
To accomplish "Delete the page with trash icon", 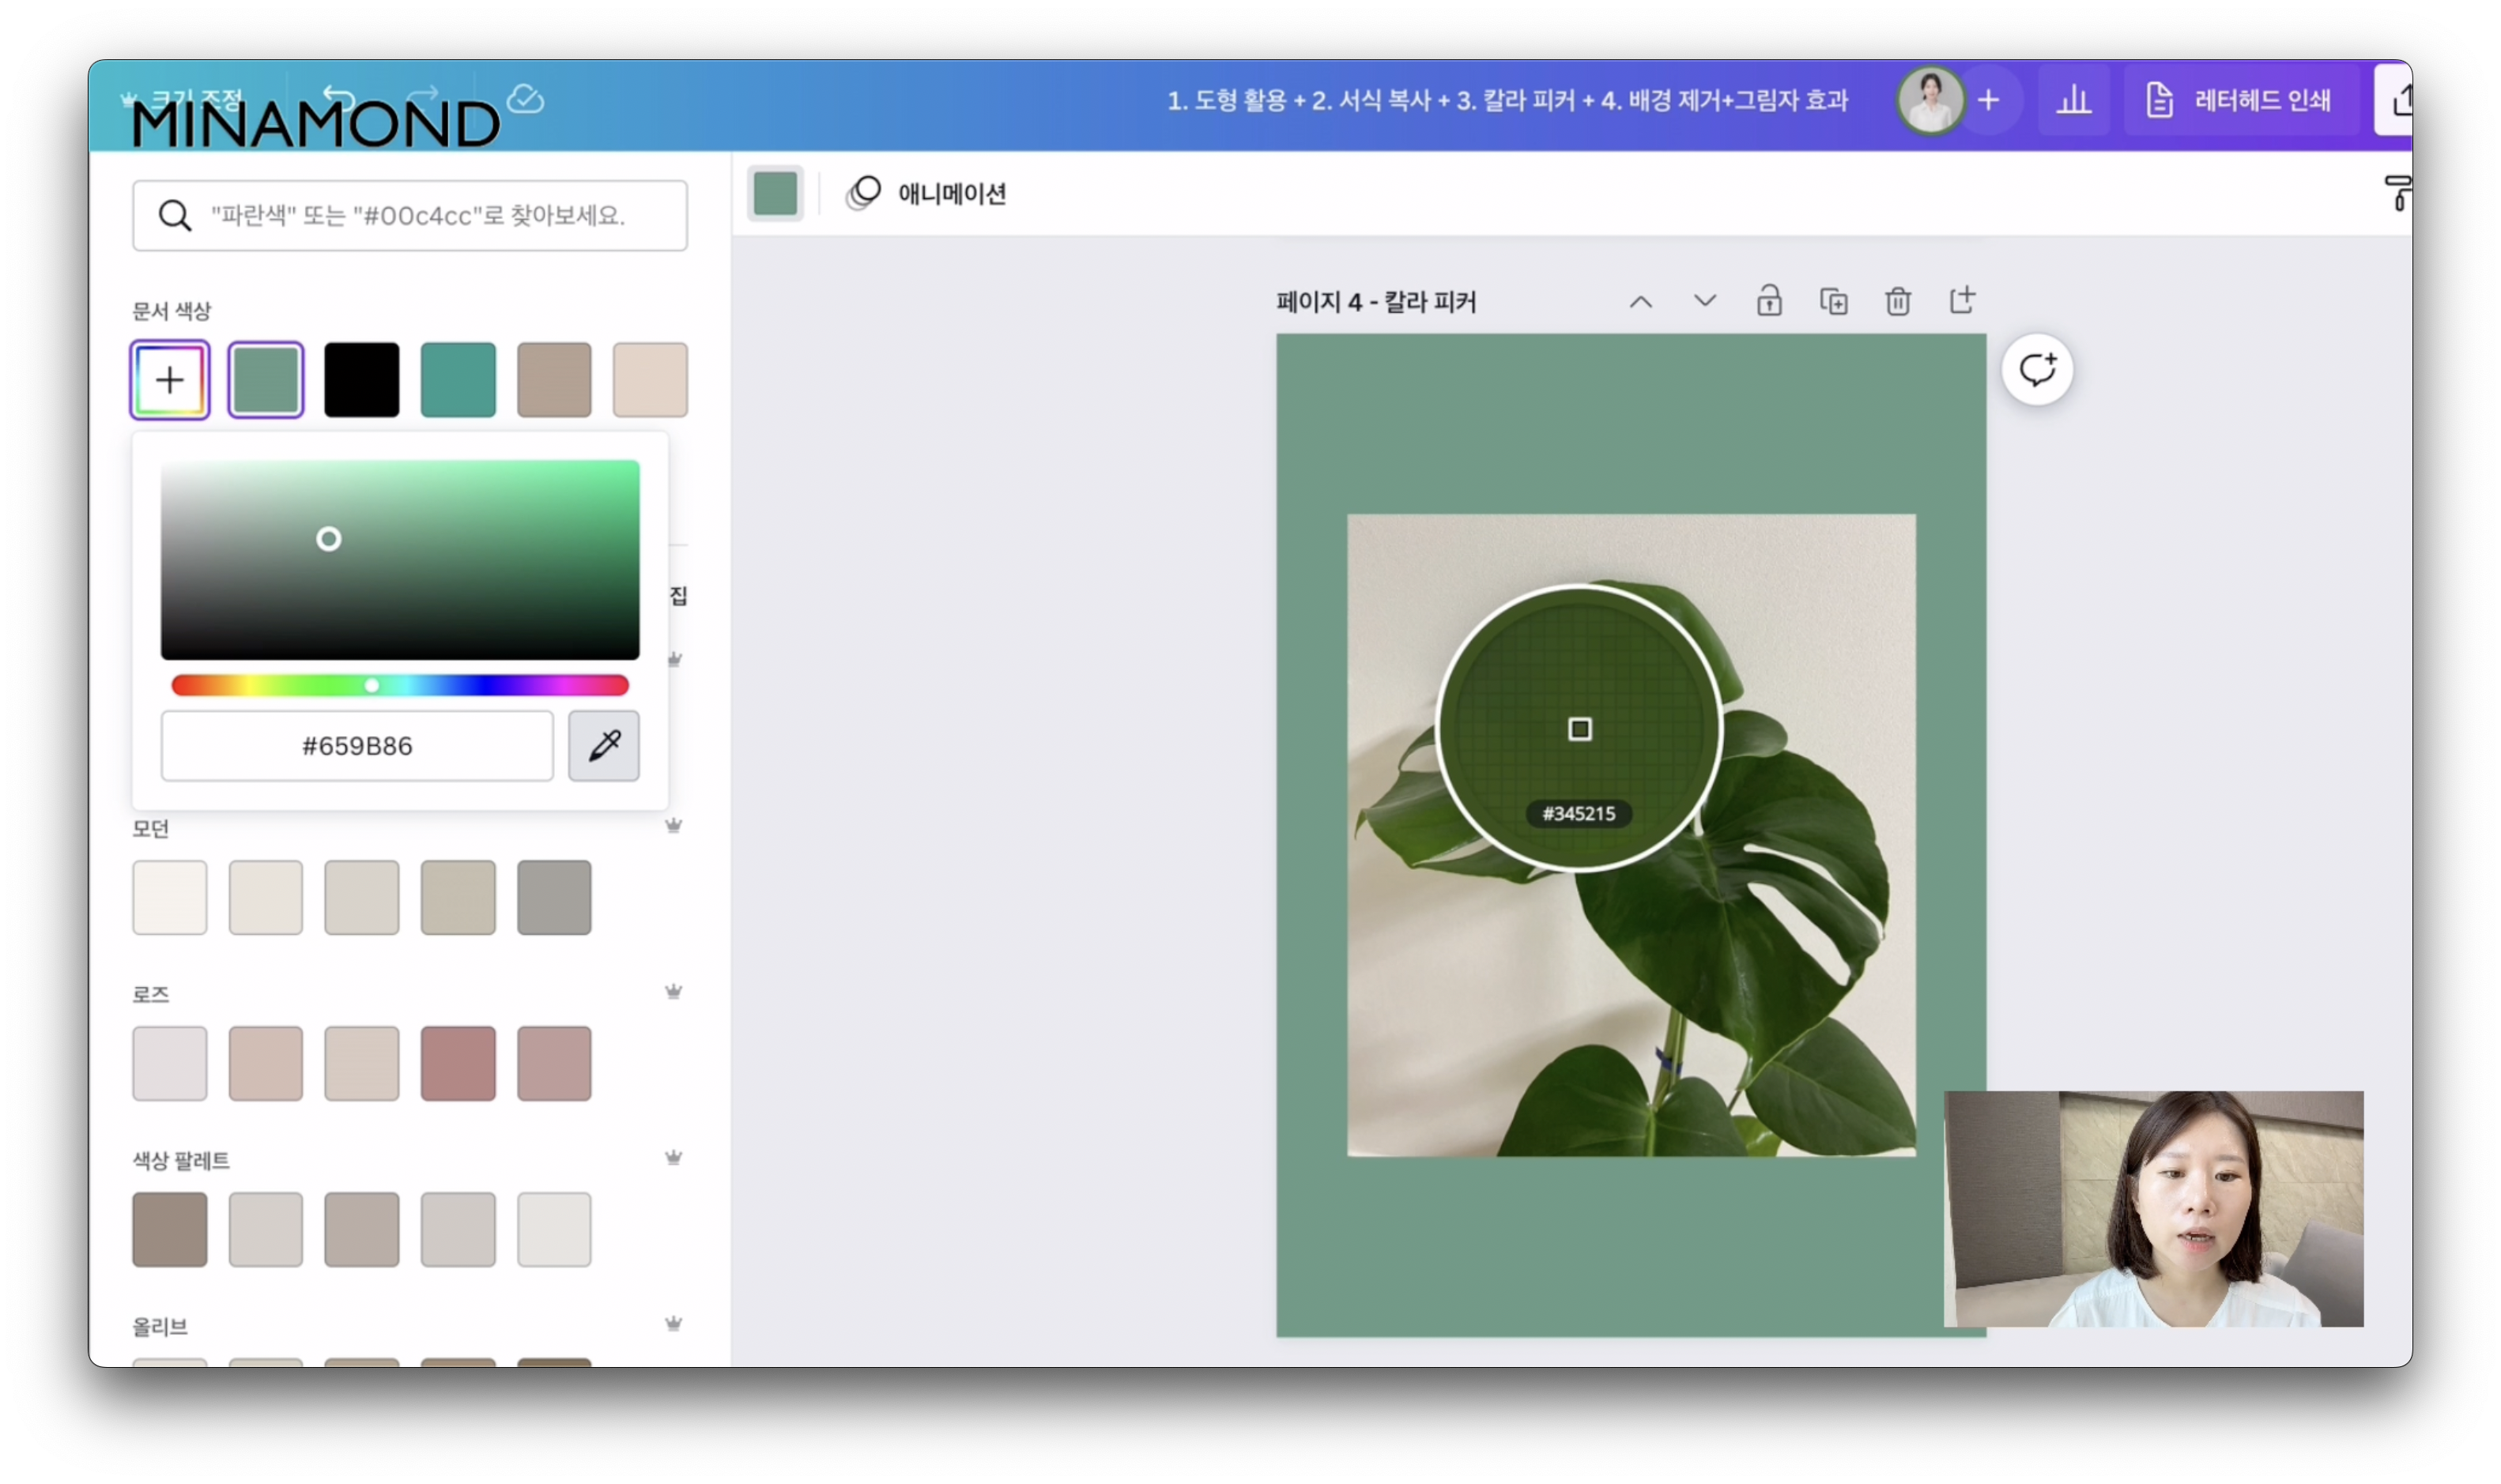I will click(1897, 301).
